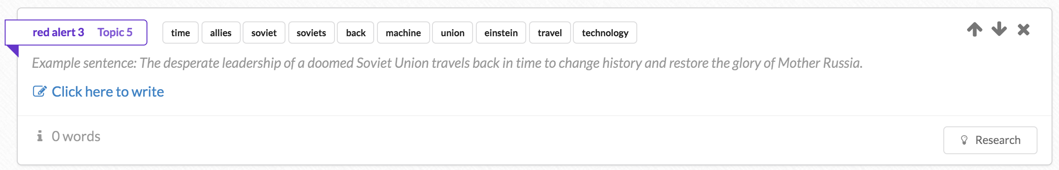Viewport: 1059px width, 170px height.
Task: Open Research with the lightbulb button
Action: click(x=990, y=140)
